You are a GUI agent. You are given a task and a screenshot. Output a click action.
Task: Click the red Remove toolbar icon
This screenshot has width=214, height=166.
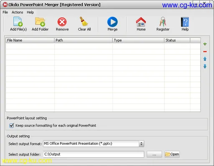coord(62,22)
